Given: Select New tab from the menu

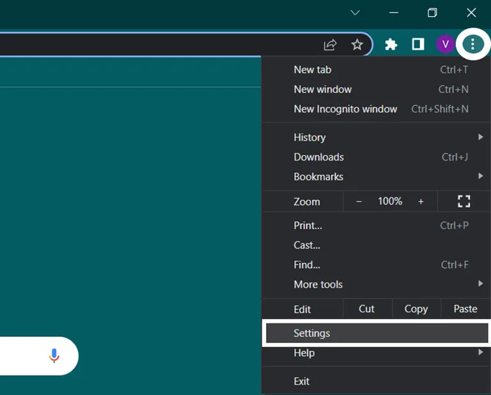Looking at the screenshot, I should pos(376,70).
